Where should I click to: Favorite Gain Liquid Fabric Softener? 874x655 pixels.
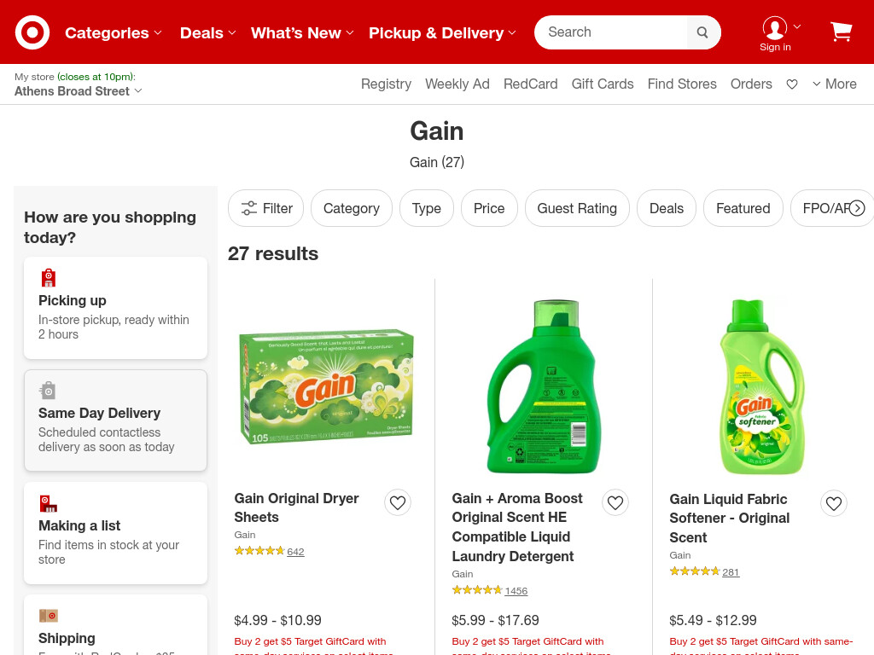[833, 503]
